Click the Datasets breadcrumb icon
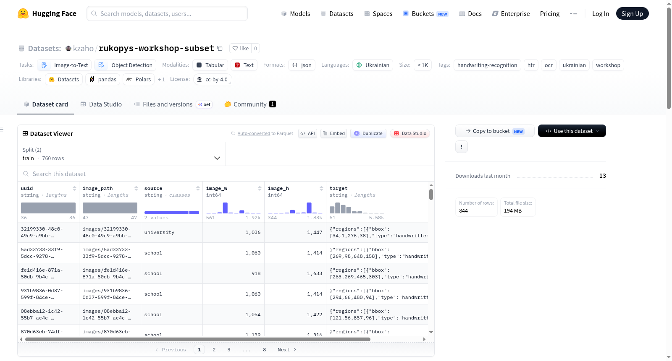 click(21, 48)
